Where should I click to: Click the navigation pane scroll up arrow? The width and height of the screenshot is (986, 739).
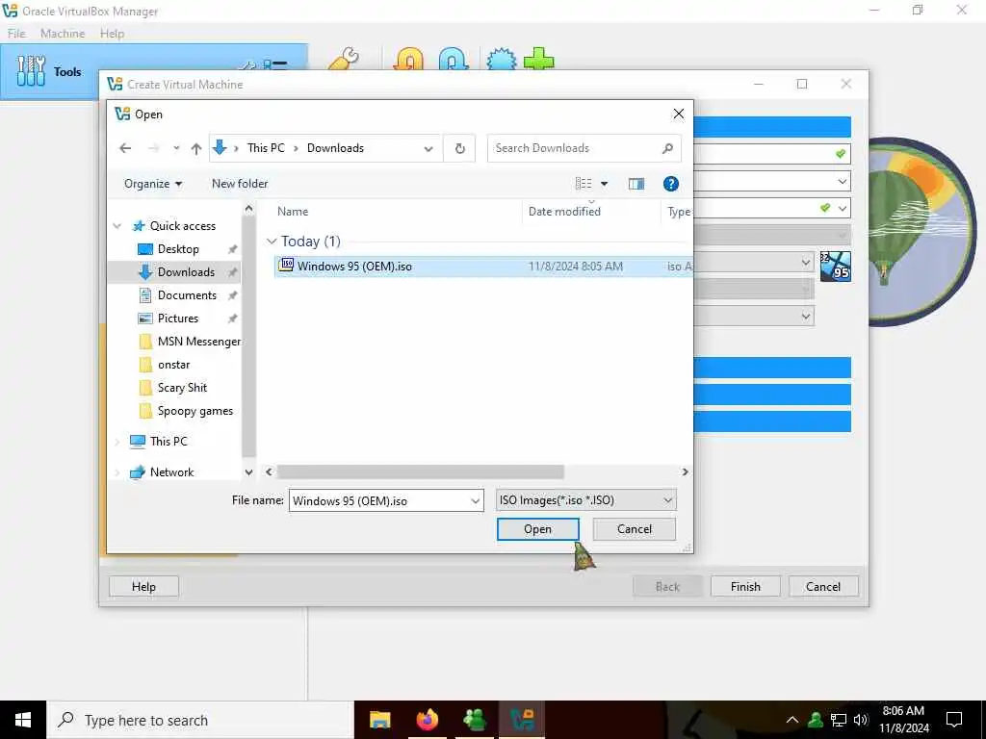249,208
